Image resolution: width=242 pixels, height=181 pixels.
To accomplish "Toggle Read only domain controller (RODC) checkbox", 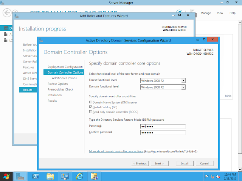I will (x=90, y=112).
